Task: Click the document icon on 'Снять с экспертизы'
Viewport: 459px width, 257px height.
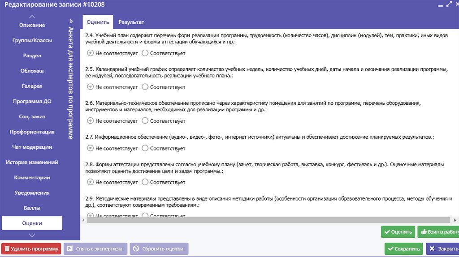Action: tap(69, 248)
